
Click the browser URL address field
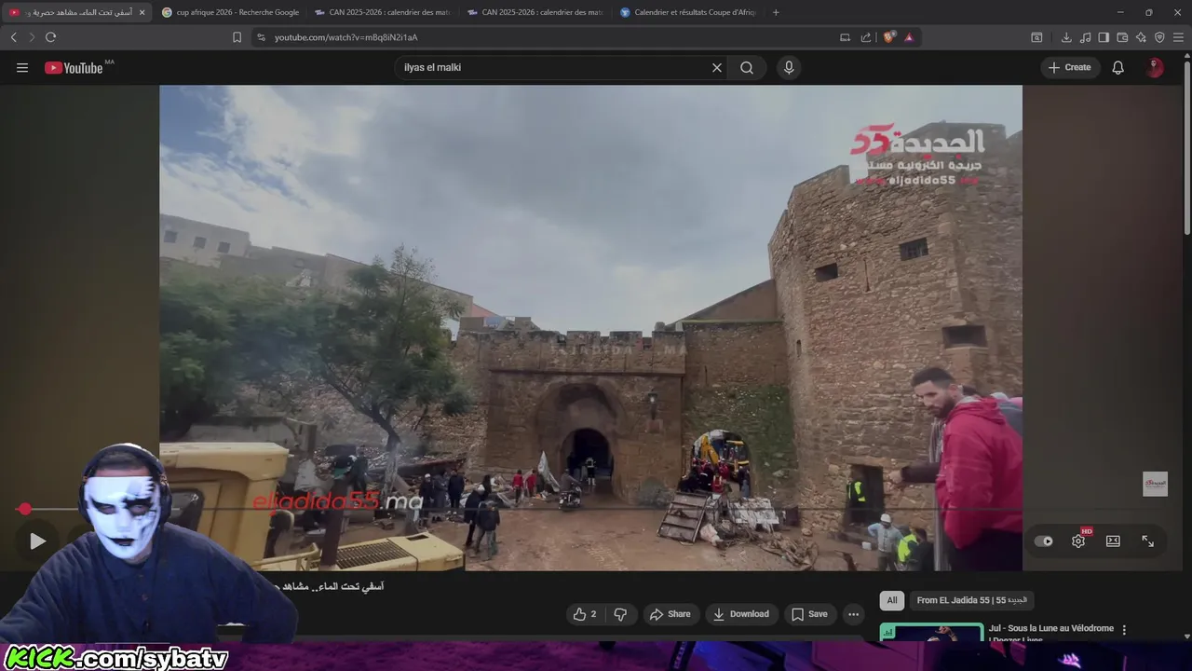pyautogui.click(x=549, y=37)
